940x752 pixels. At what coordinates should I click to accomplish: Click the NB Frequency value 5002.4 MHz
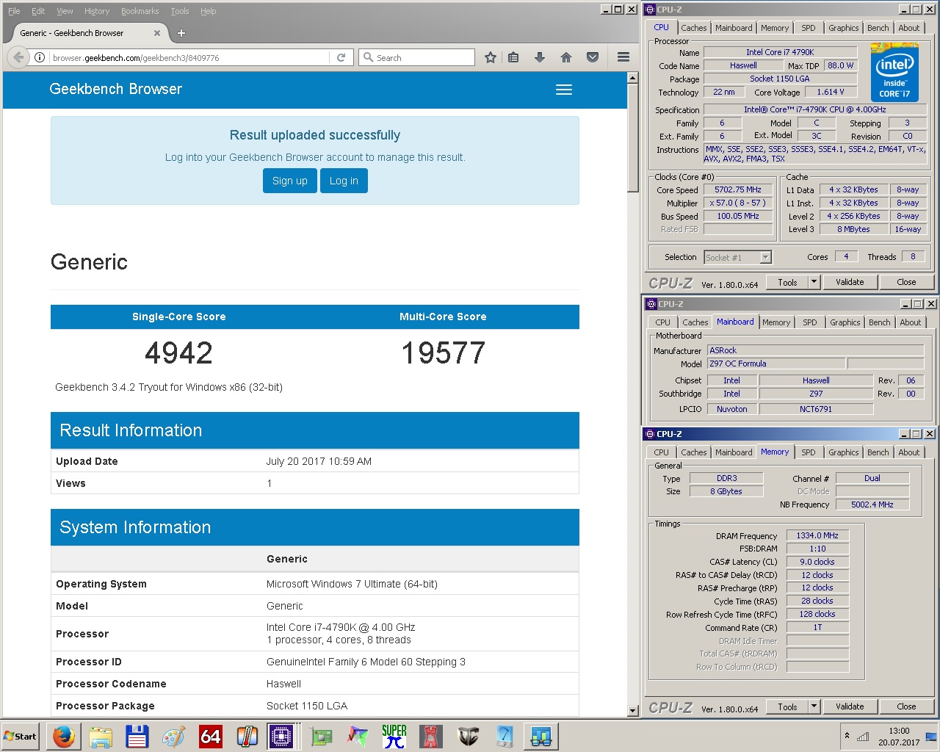(872, 505)
